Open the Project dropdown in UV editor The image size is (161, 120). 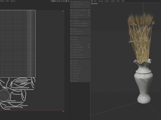55,1
